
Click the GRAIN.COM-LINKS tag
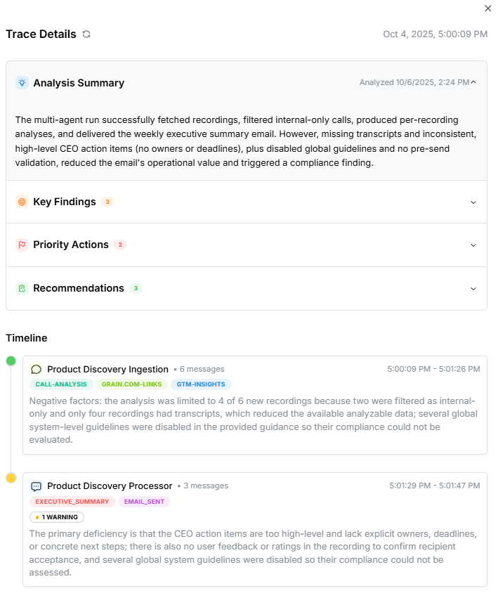click(131, 384)
